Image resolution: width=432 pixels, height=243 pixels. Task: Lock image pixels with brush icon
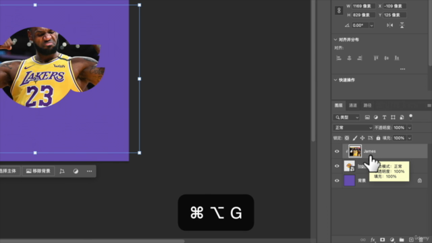click(355, 138)
